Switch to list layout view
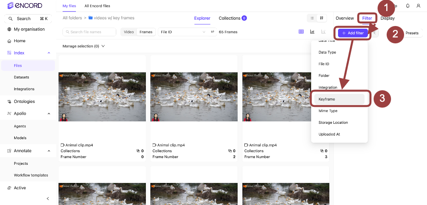Image resolution: width=427 pixels, height=205 pixels. tap(312, 18)
